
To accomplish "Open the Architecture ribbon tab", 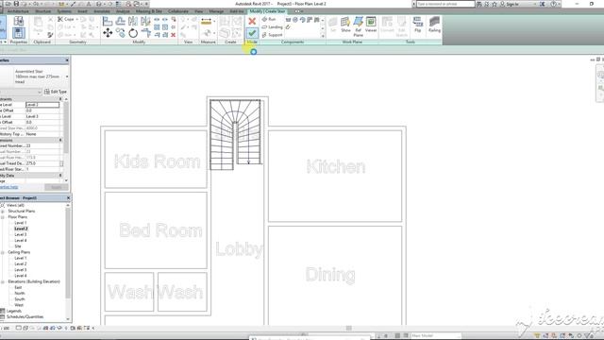I will 18,11.
